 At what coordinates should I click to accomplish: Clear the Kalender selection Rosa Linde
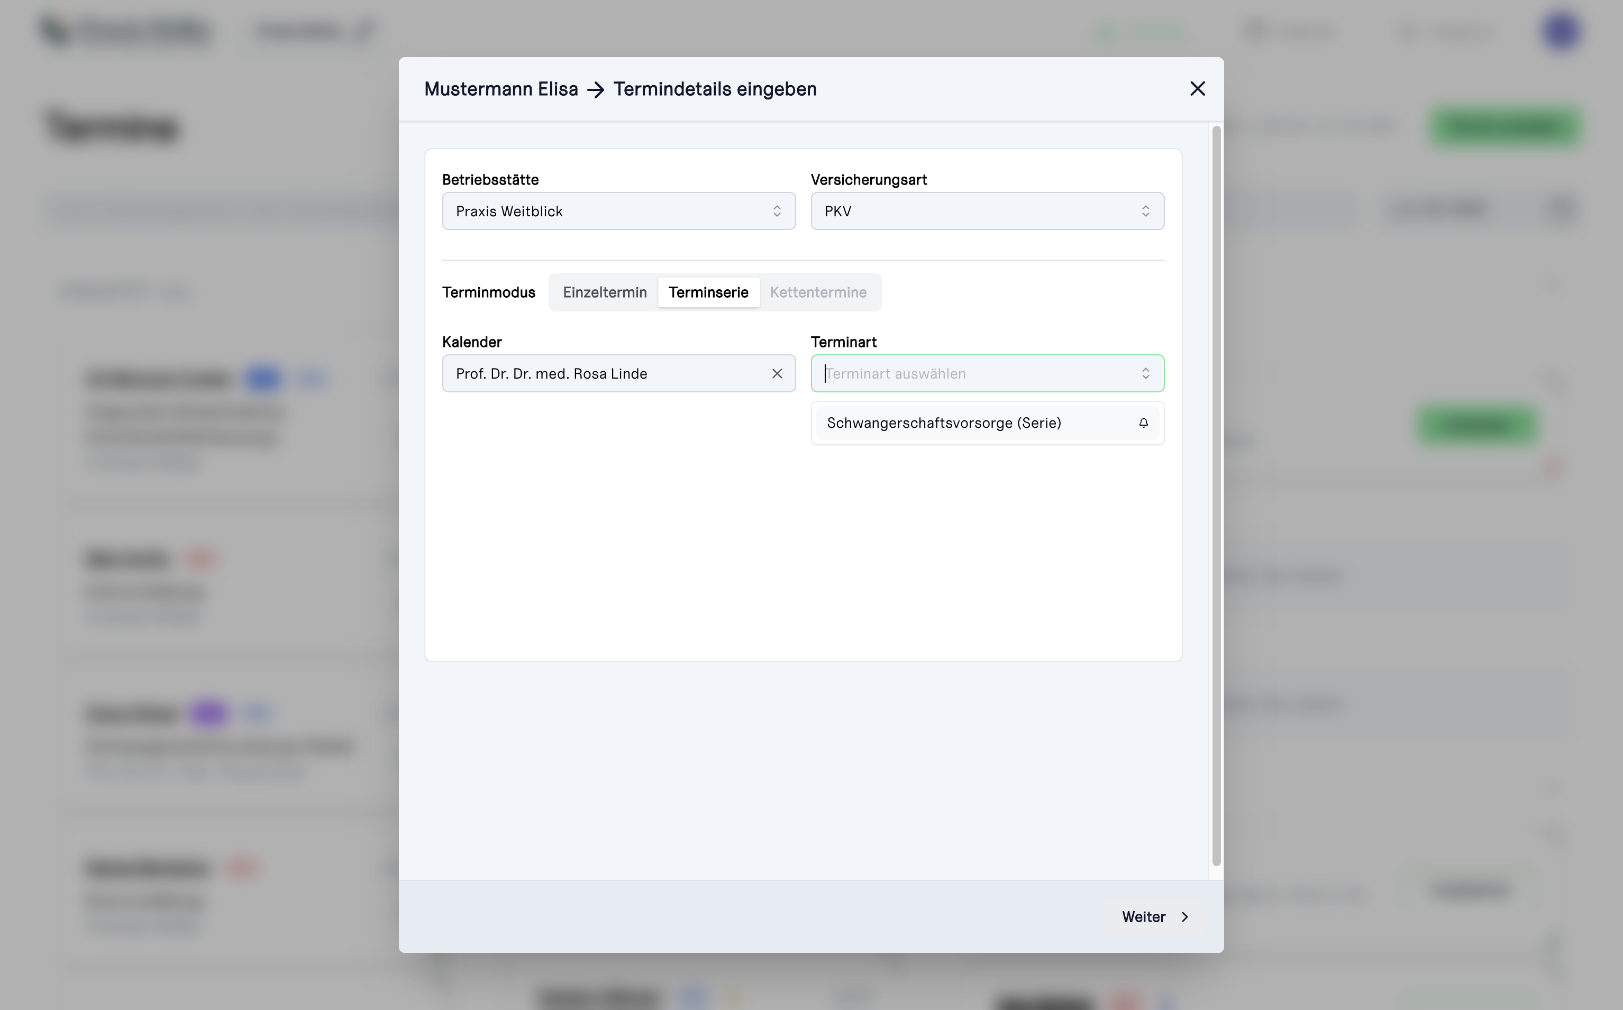click(777, 373)
